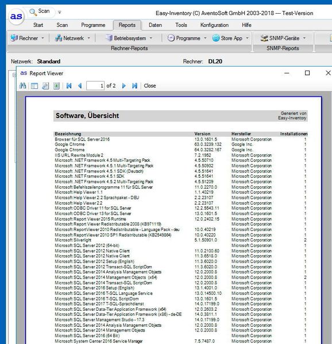Expand the Programme reports dropdown arrow
The height and width of the screenshot is (344, 332).
(x=205, y=38)
